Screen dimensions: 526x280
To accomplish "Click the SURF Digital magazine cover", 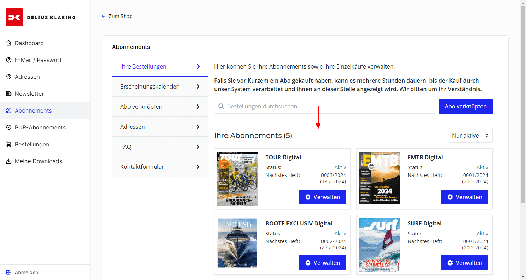I will click(x=380, y=244).
